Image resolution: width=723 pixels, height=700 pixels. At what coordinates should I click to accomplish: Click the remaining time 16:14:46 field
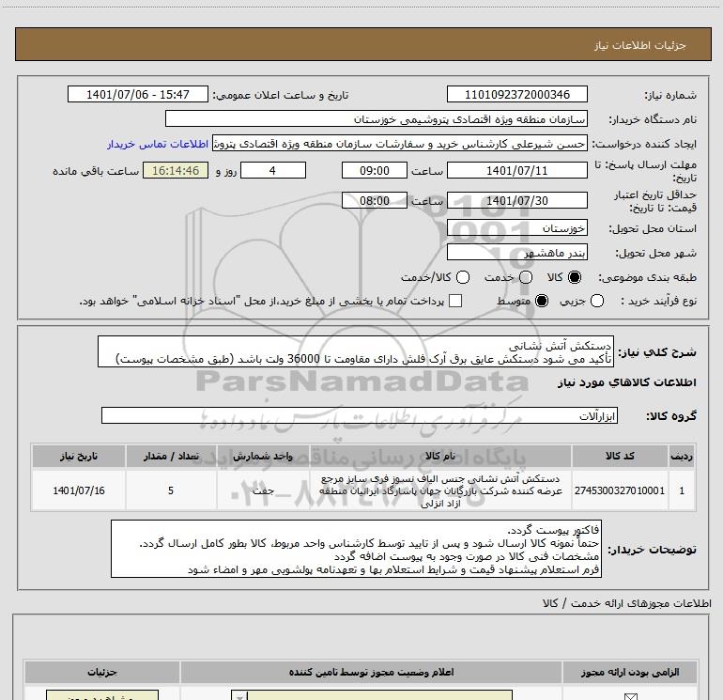coord(176,171)
